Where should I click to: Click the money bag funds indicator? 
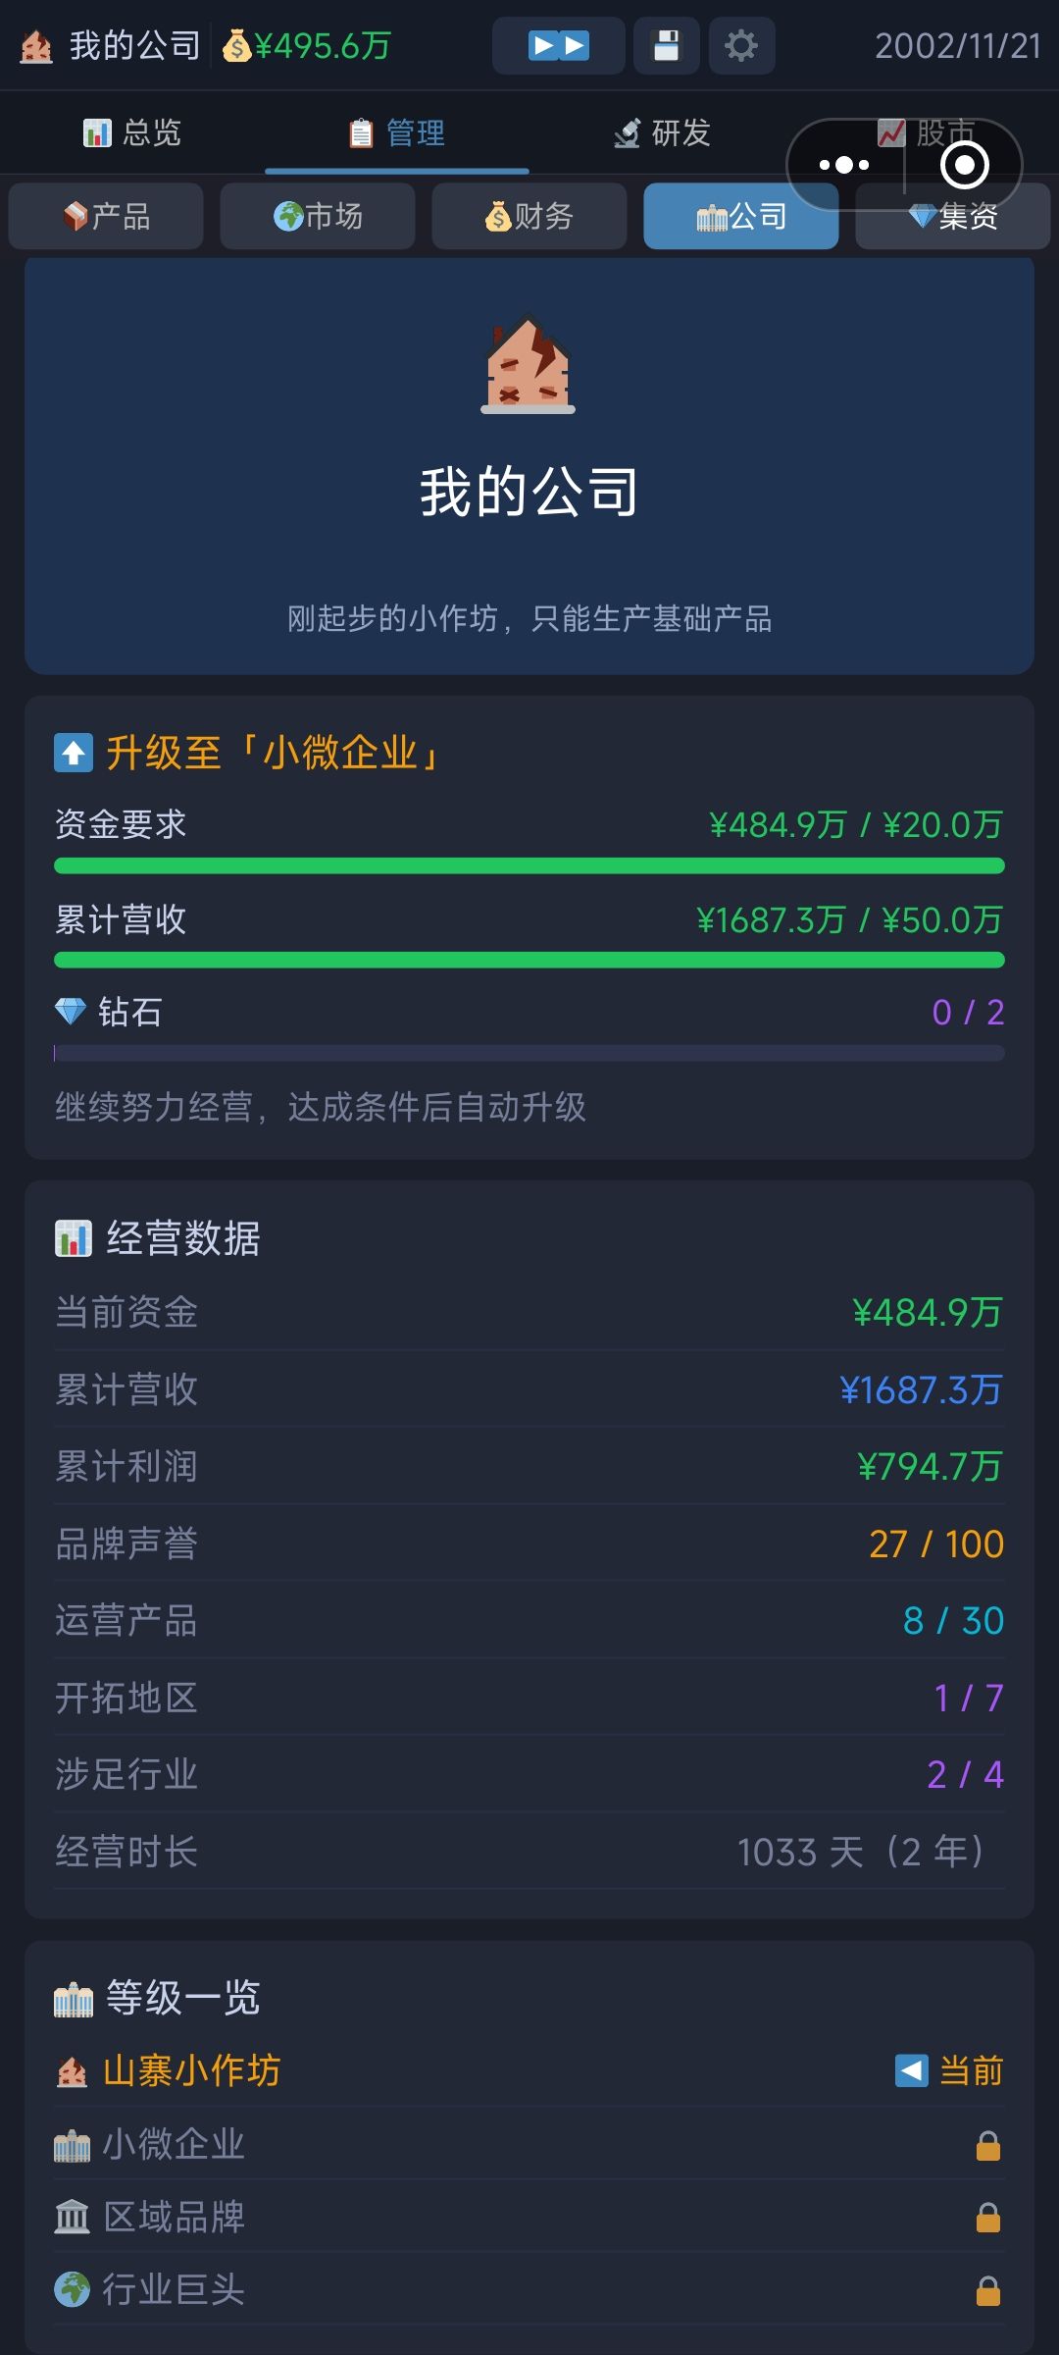[x=307, y=46]
